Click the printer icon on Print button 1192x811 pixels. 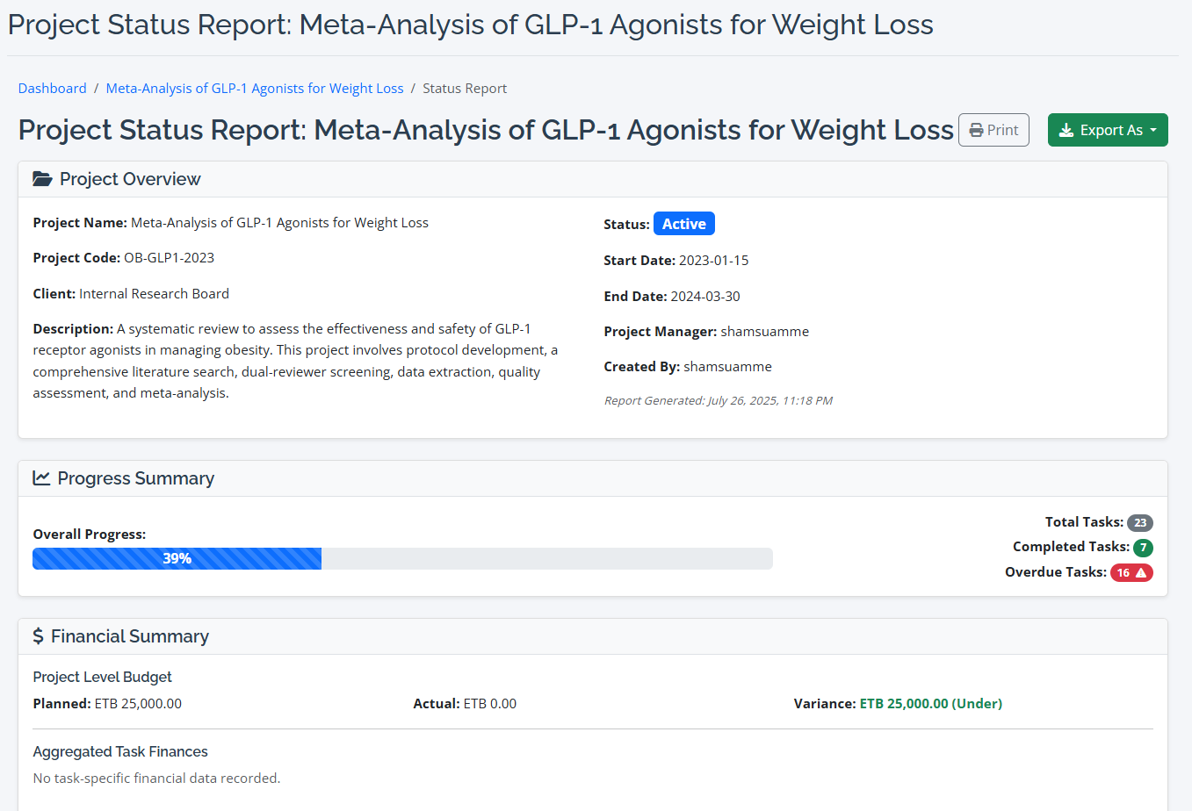[976, 131]
